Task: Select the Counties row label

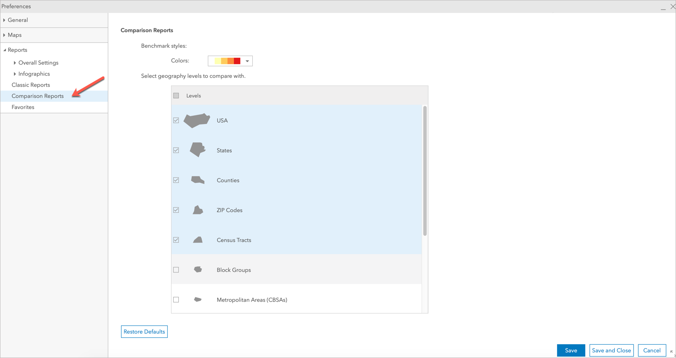Action: 228,180
